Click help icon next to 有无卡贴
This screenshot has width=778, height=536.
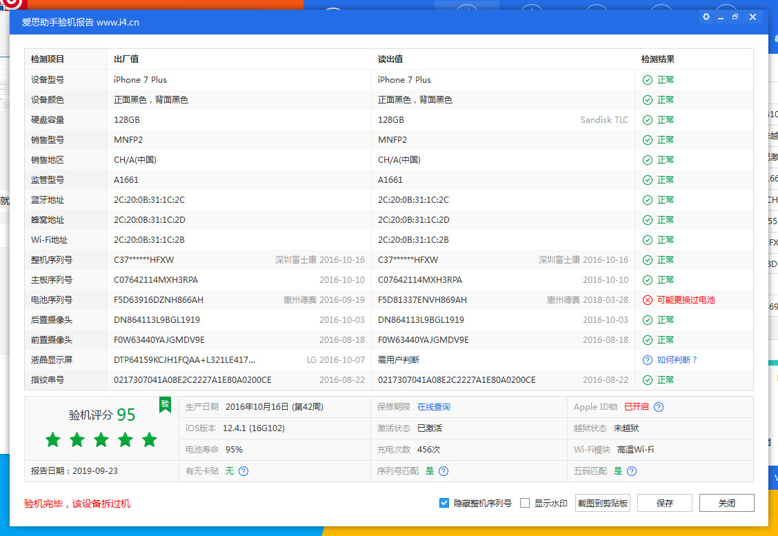click(243, 471)
